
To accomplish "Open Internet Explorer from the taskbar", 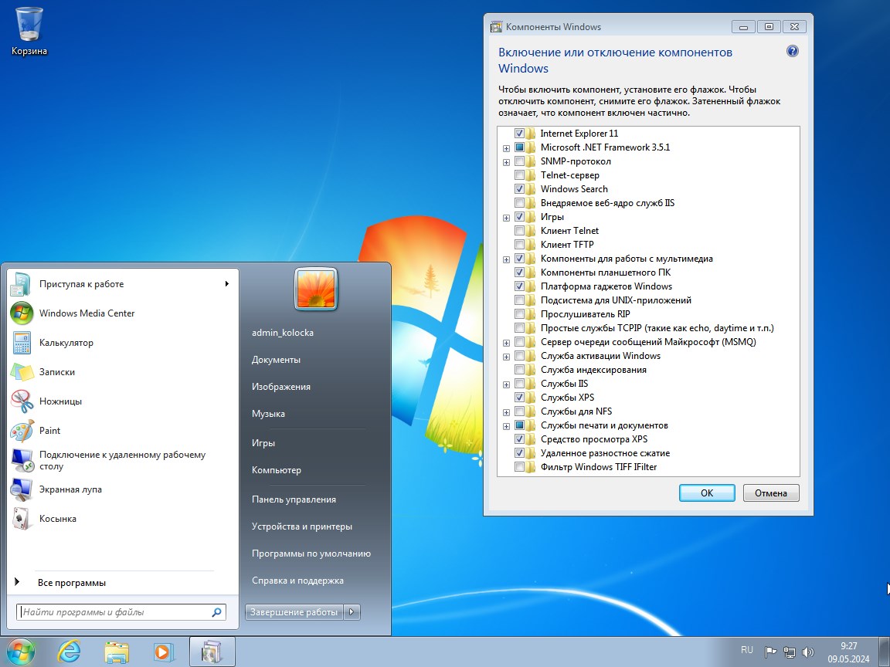I will pos(69,652).
